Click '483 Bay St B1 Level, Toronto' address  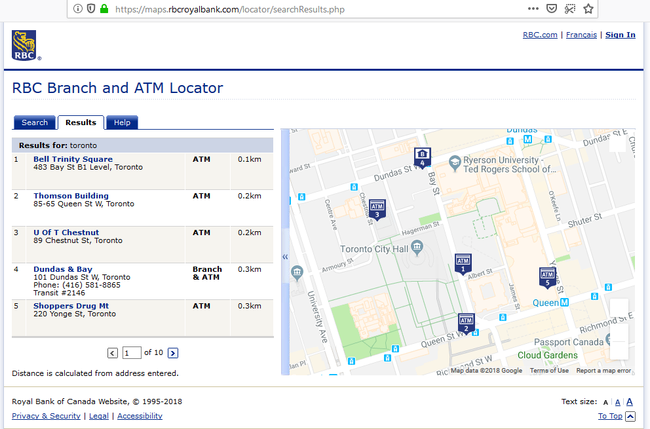coord(88,167)
